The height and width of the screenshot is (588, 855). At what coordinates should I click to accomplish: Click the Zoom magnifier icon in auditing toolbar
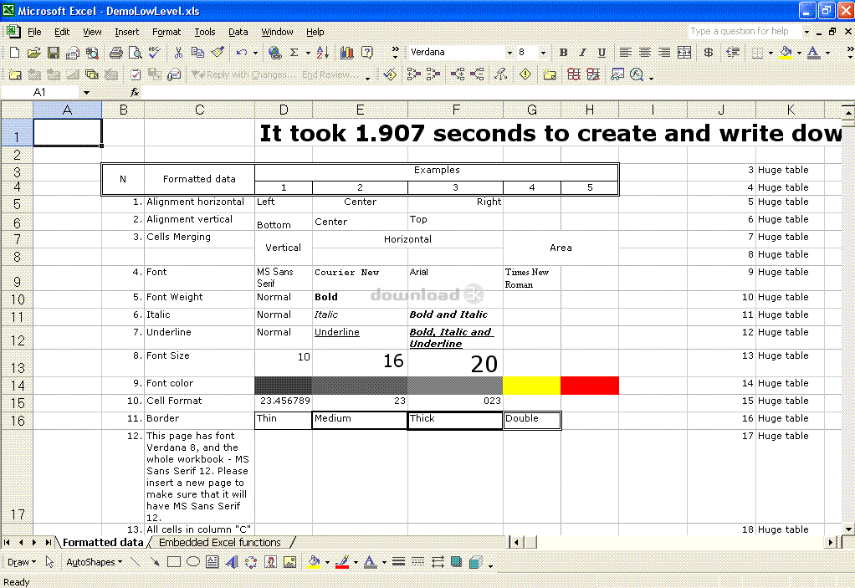(x=637, y=74)
